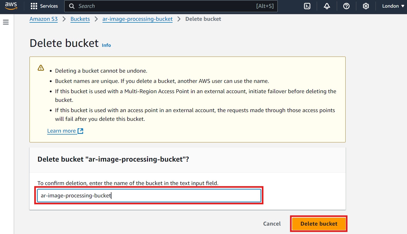View notifications via the bell icon
Image resolution: width=407 pixels, height=234 pixels.
click(x=327, y=6)
